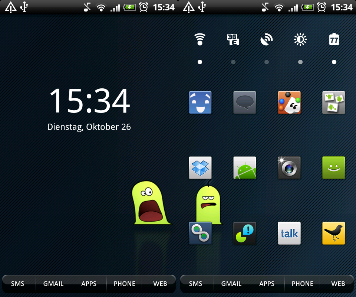
Task: Tap the 15:34 time in right status bar
Action: click(342, 7)
